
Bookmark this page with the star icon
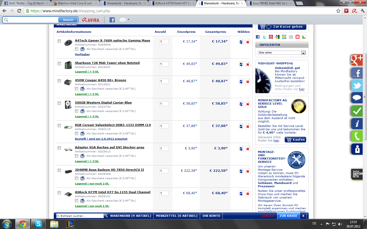338,11
